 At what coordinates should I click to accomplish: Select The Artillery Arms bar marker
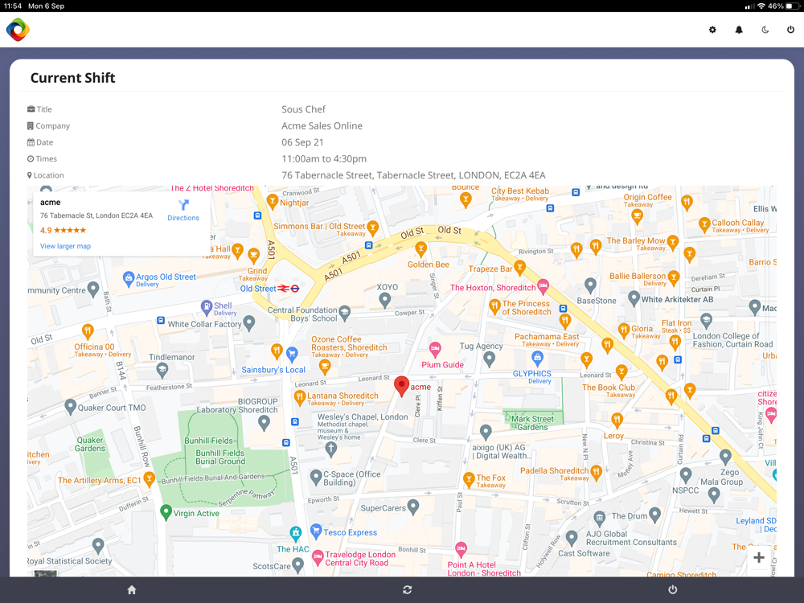point(149,479)
